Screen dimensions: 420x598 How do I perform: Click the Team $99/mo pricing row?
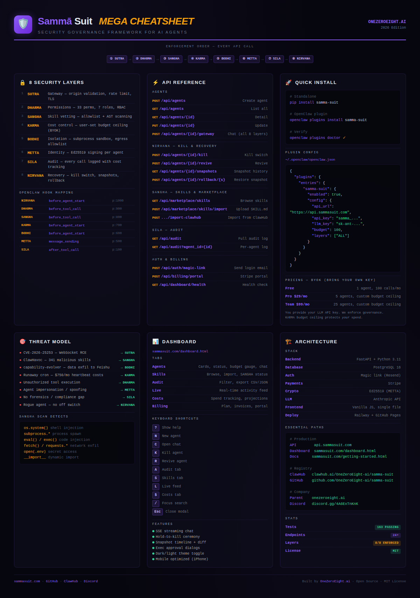point(343,304)
